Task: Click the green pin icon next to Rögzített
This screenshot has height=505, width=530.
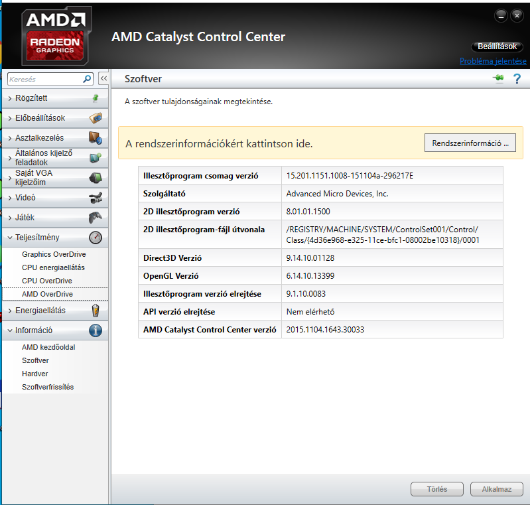Action: (96, 98)
